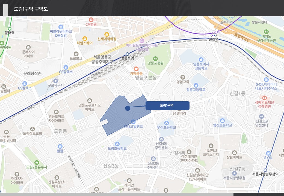Click the 담 갤러리 label
284x196 pixels.
pyautogui.click(x=179, y=113)
